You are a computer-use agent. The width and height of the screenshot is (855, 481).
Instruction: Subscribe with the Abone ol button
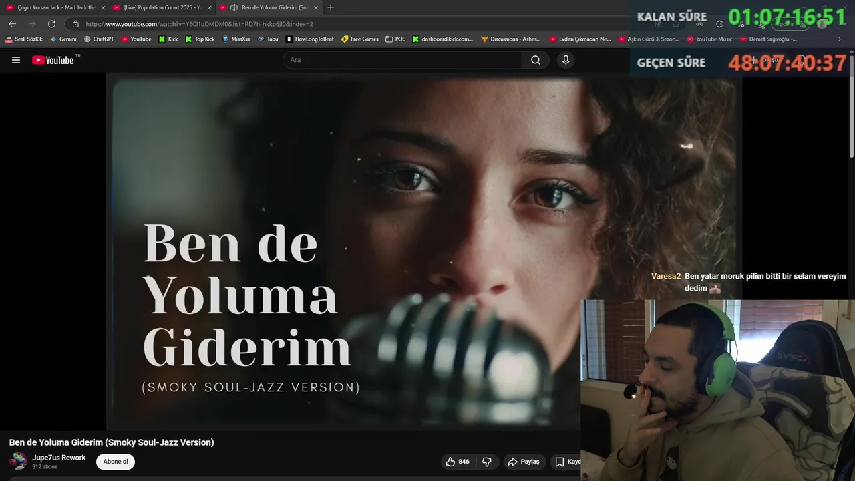click(116, 462)
